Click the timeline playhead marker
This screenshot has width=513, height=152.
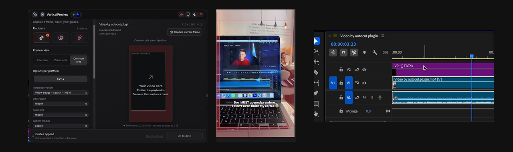click(472, 56)
